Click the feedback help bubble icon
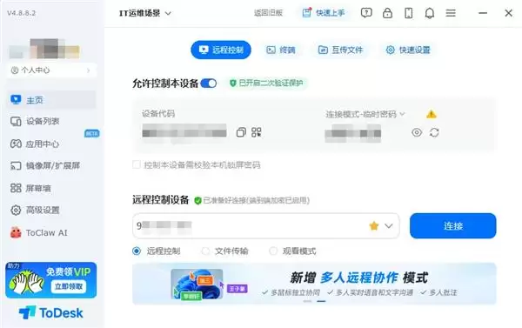The height and width of the screenshot is (328, 522). pos(366,13)
